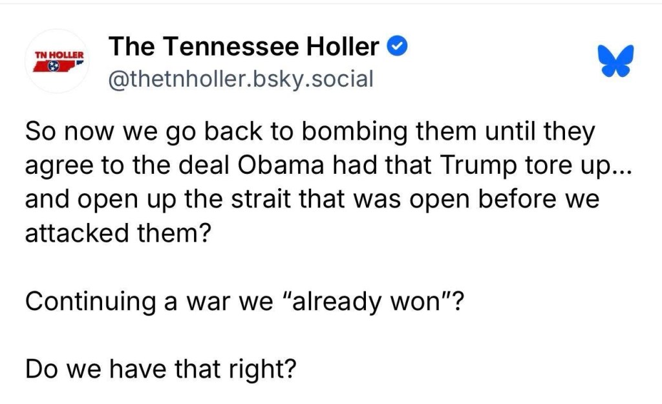
Task: Click the line starting "So now we go back"
Action: pos(309,133)
